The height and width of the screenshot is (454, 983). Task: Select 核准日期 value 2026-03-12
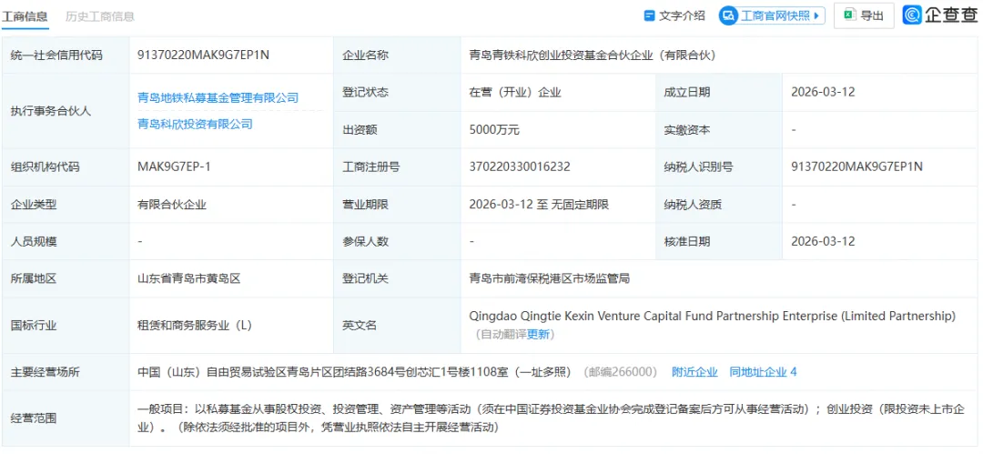823,241
